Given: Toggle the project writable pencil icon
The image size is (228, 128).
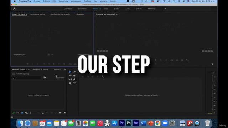Looking at the screenshot, I should pos(14,113).
